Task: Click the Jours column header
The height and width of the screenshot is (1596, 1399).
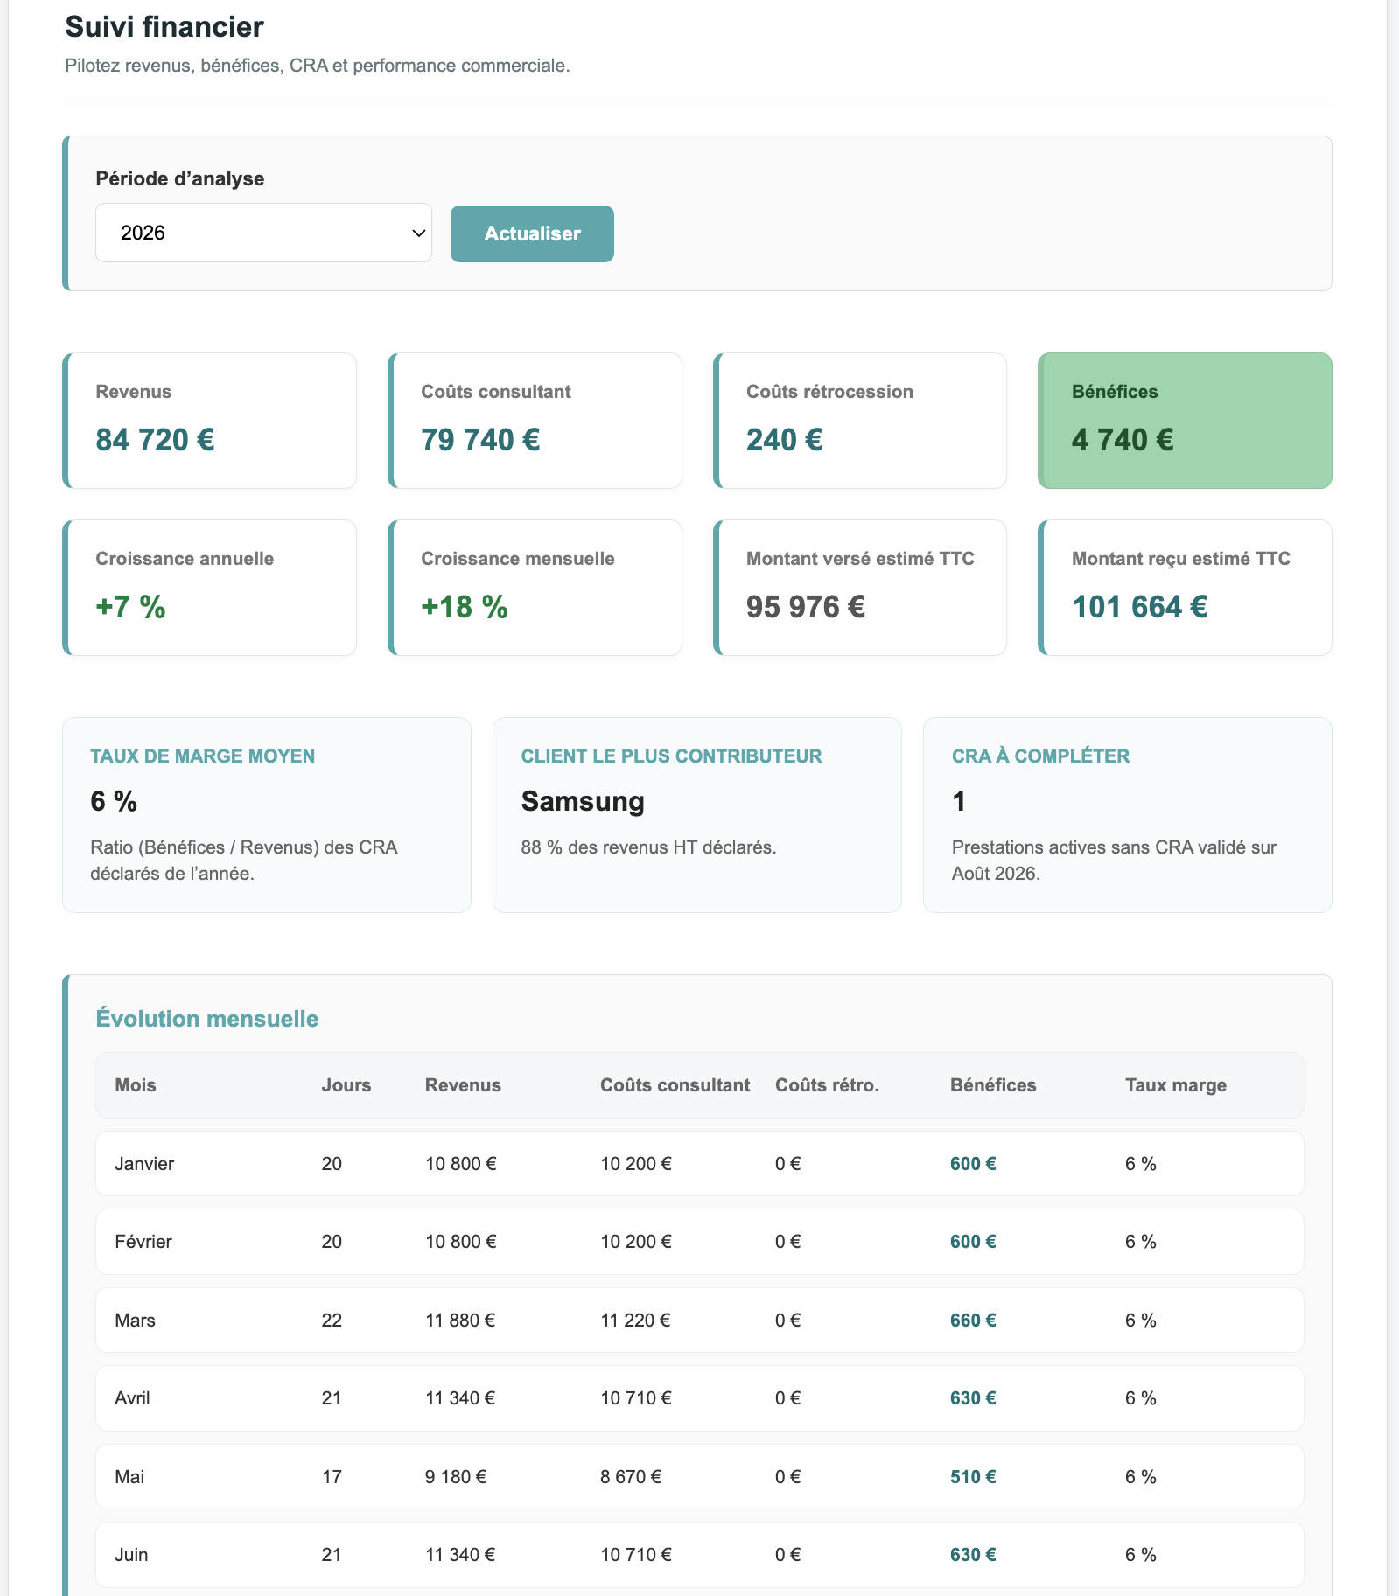Action: point(346,1085)
